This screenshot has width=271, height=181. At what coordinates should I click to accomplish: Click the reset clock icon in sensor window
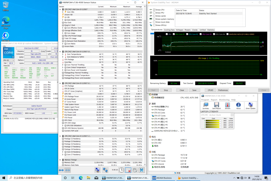(121, 170)
